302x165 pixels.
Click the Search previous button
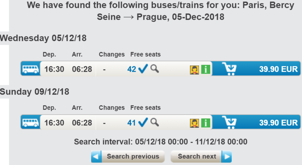(x=133, y=157)
